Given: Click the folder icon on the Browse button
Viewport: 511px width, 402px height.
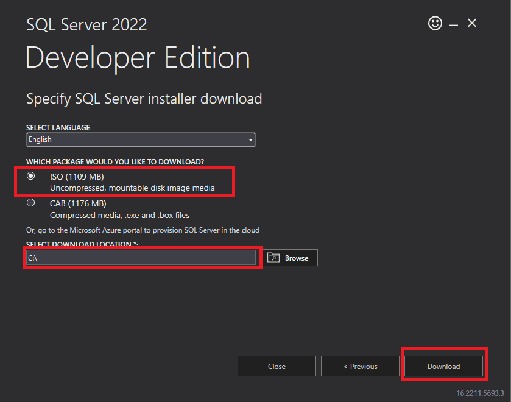Looking at the screenshot, I should 273,258.
